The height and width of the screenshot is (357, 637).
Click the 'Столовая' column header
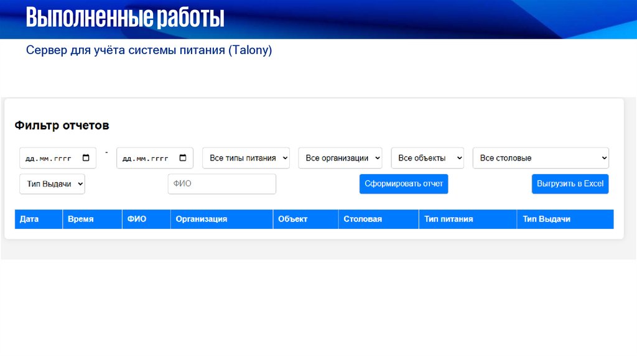[x=379, y=220]
